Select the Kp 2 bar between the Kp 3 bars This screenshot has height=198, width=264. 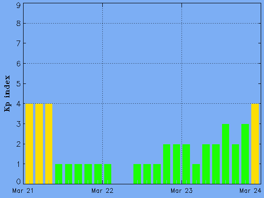point(235,164)
